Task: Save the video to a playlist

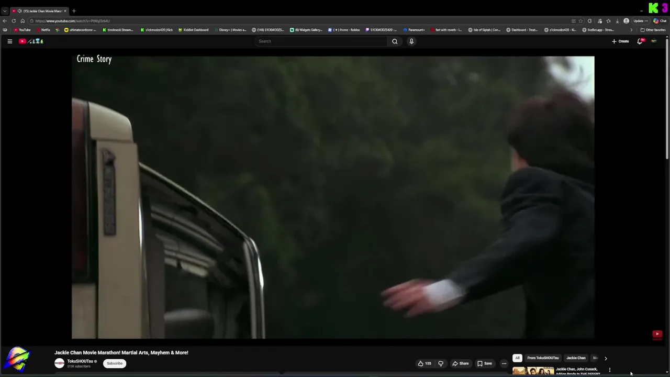Action: [484, 363]
